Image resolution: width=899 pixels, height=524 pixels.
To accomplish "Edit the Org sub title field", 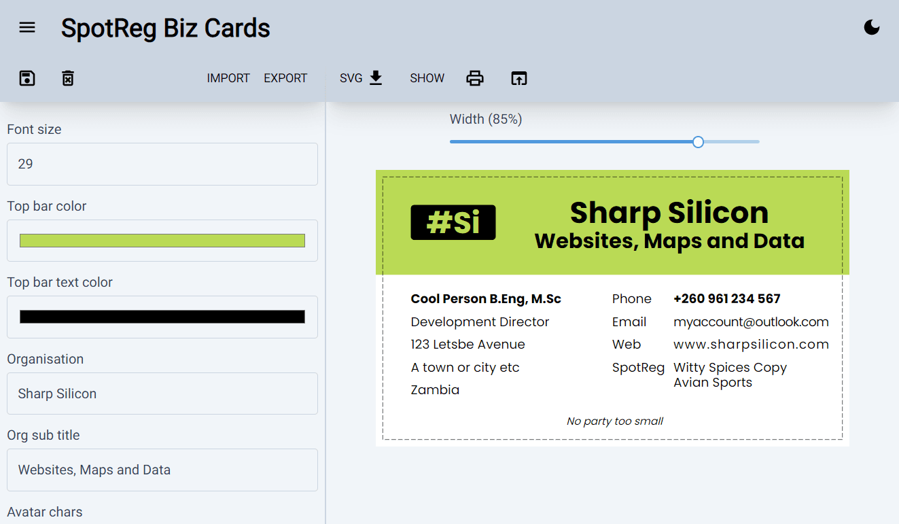I will 162,470.
